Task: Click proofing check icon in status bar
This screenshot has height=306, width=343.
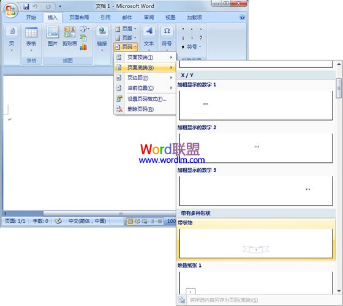Action: pos(58,221)
